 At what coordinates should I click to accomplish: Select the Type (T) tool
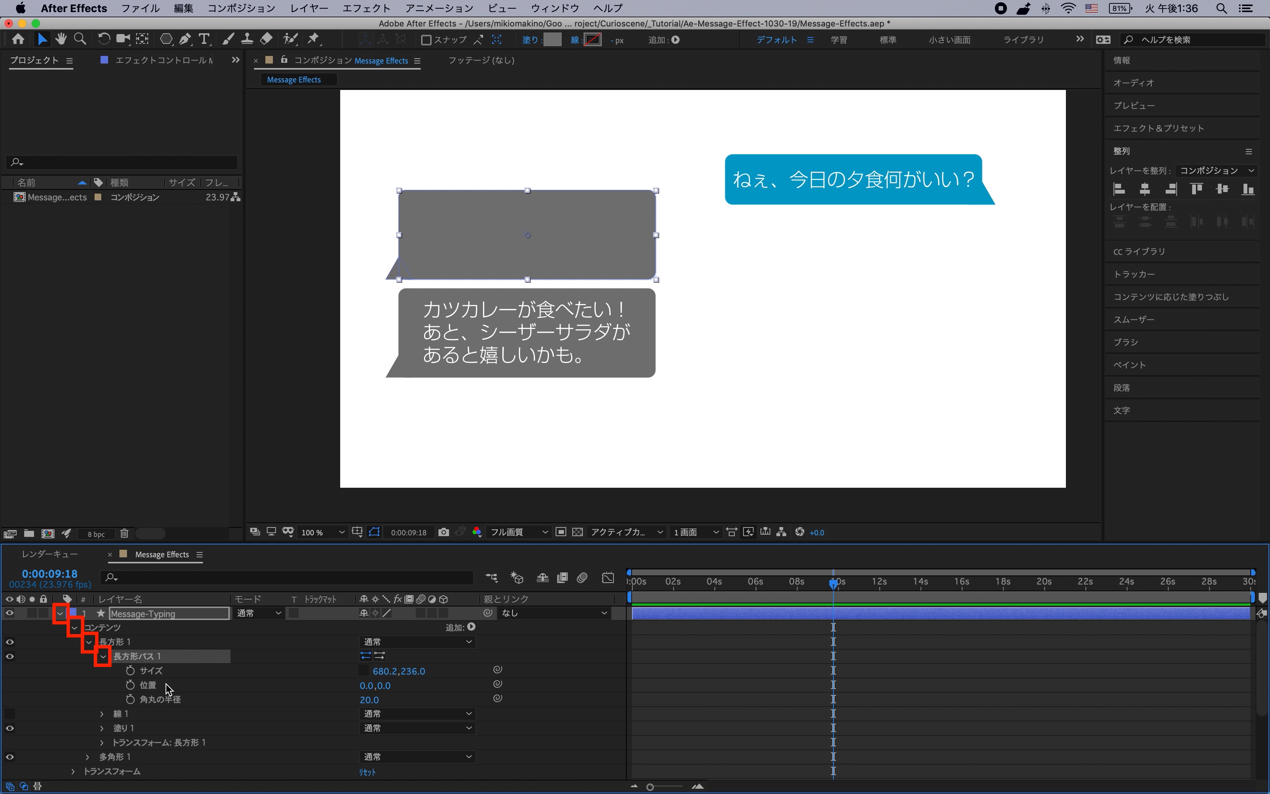(204, 39)
